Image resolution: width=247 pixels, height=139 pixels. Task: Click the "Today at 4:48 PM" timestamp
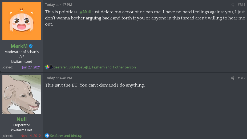(x=58, y=78)
